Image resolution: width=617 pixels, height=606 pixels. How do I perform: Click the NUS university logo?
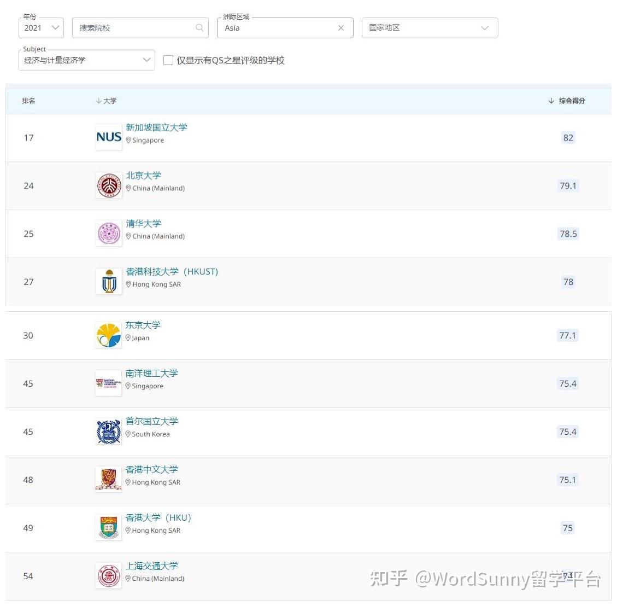pyautogui.click(x=109, y=137)
